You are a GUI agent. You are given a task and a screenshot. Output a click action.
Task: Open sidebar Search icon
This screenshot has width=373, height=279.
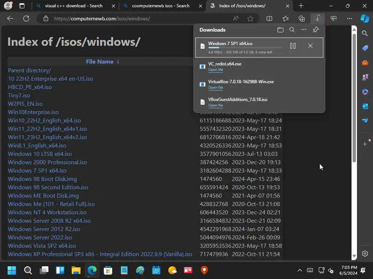click(x=365, y=33)
